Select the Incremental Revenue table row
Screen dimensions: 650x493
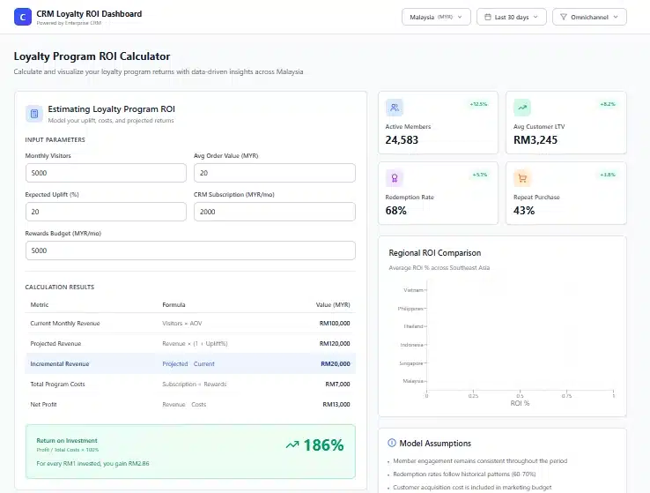pos(190,363)
